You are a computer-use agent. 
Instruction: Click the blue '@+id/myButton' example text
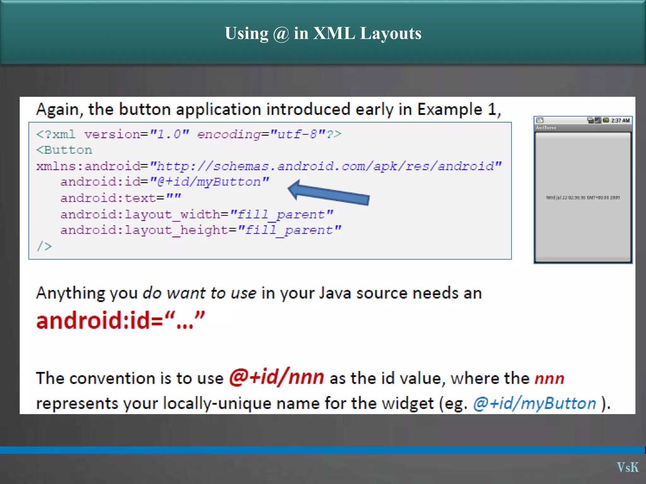click(535, 403)
